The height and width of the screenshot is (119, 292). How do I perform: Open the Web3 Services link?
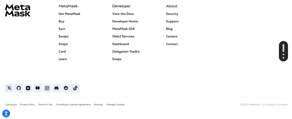click(x=123, y=37)
